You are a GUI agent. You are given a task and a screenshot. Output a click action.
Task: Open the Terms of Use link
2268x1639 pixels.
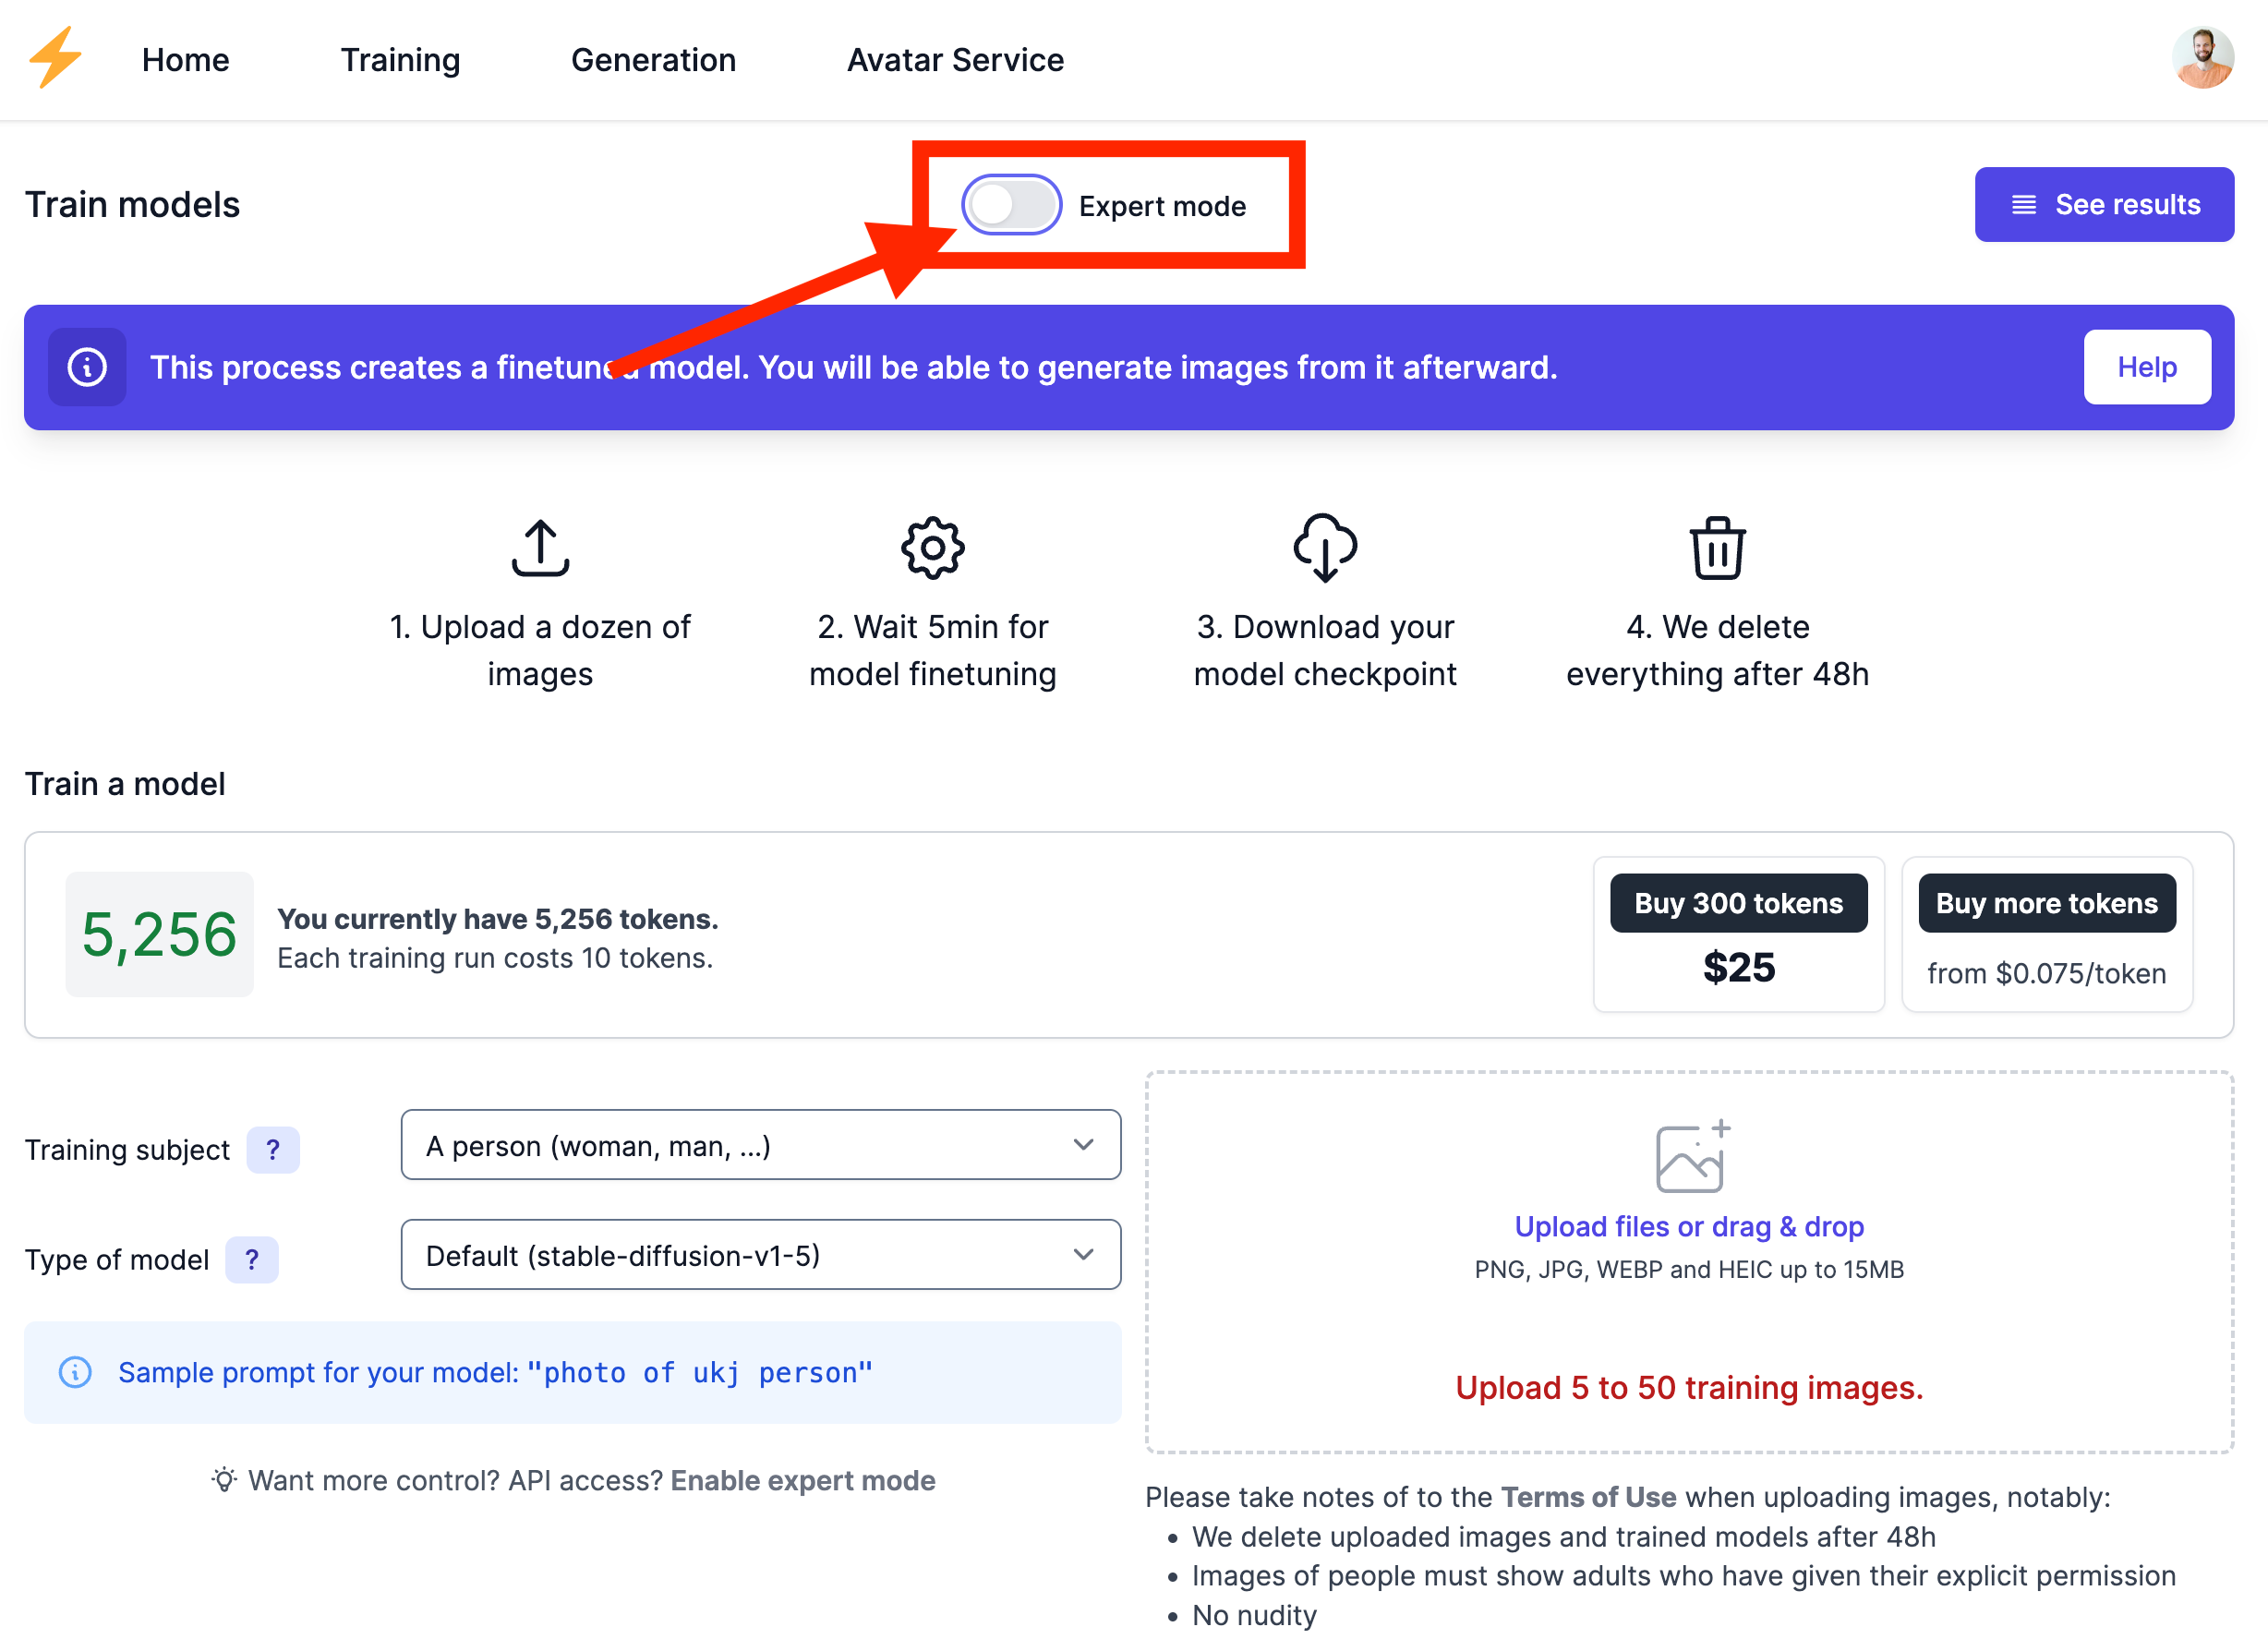point(1588,1497)
